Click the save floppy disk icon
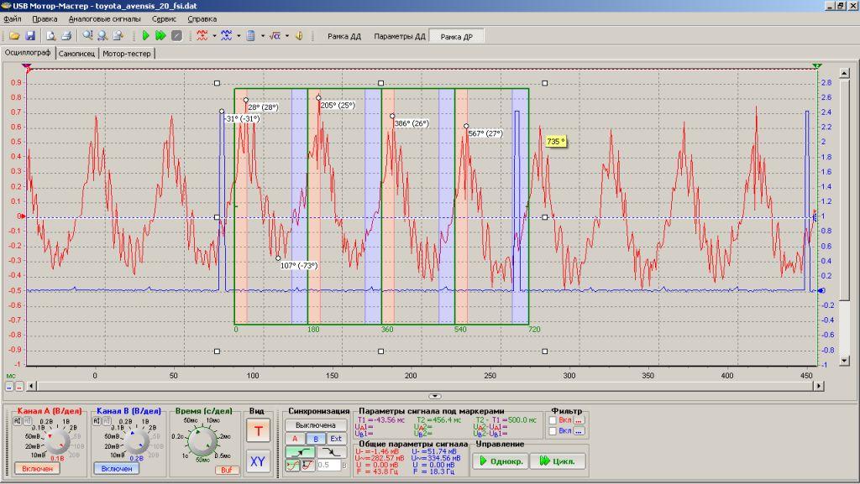 [29, 36]
